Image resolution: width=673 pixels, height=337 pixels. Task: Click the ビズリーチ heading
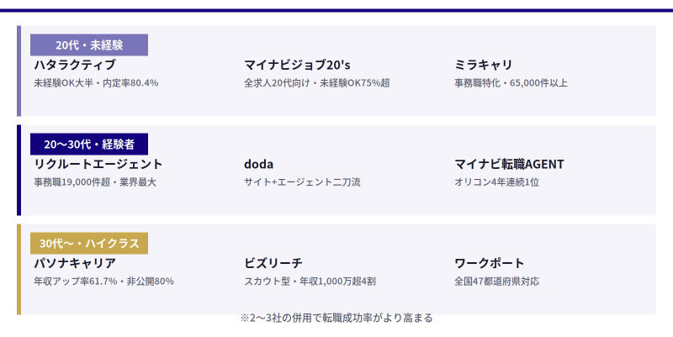click(273, 263)
